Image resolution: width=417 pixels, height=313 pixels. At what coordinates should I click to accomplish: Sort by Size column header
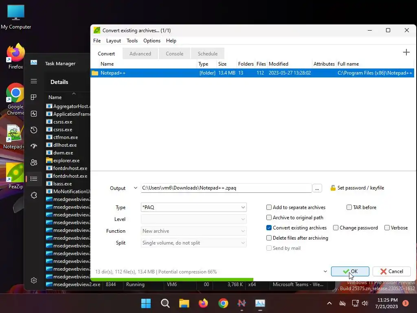click(x=226, y=64)
